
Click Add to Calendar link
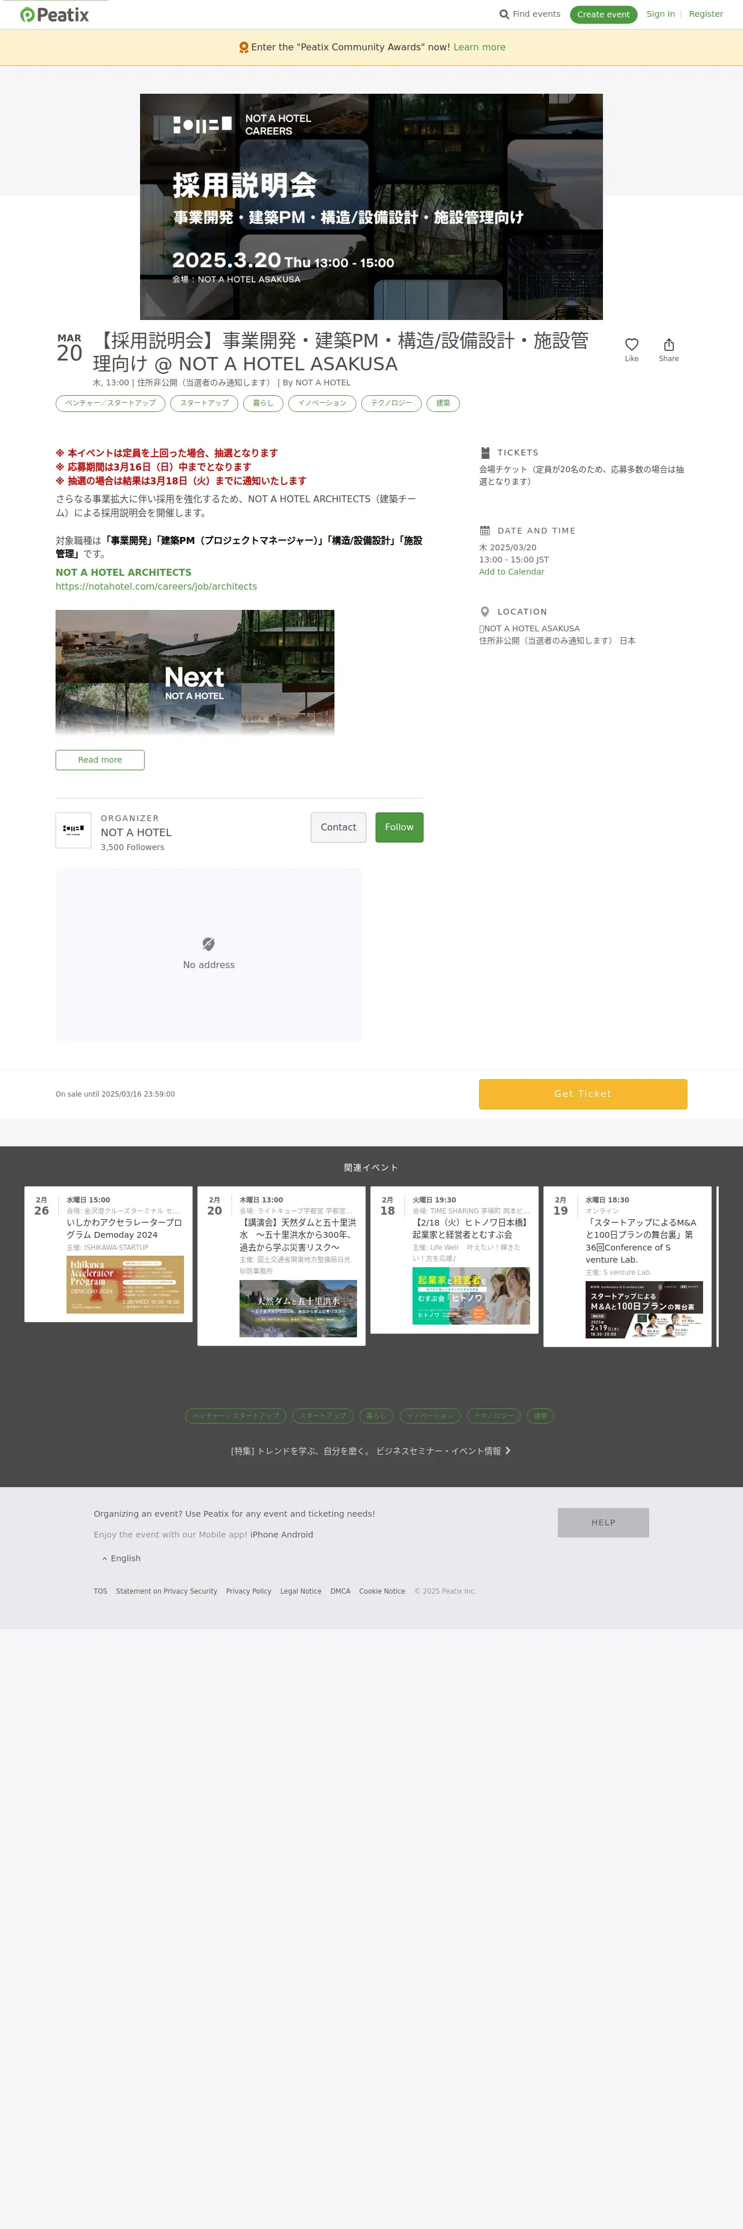pos(512,572)
